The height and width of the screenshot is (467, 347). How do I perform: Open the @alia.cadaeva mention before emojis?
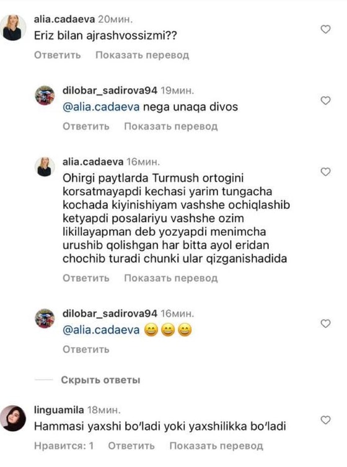click(x=101, y=330)
